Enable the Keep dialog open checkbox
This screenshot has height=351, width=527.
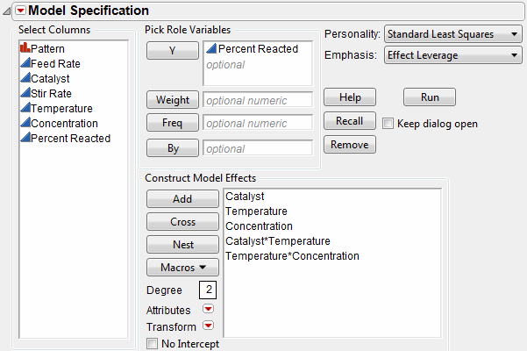click(388, 124)
